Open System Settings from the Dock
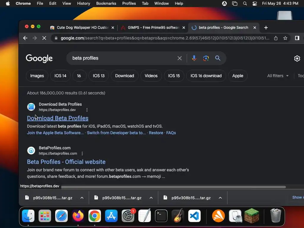This screenshot has width=304, height=228. 128,216
